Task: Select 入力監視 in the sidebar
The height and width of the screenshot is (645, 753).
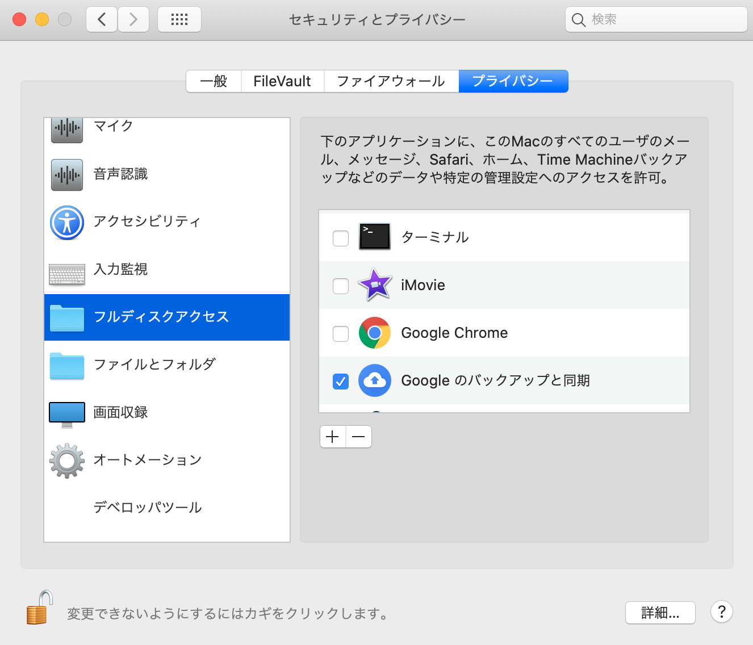Action: tap(167, 270)
